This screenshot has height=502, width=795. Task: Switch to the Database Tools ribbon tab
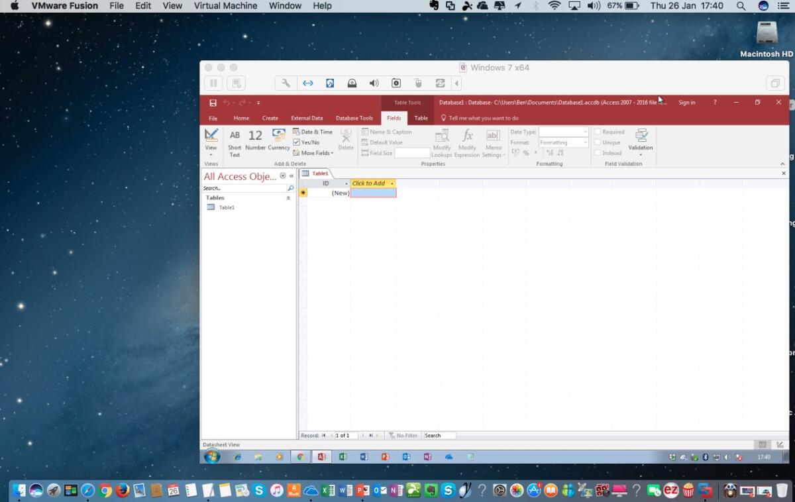[x=354, y=117]
